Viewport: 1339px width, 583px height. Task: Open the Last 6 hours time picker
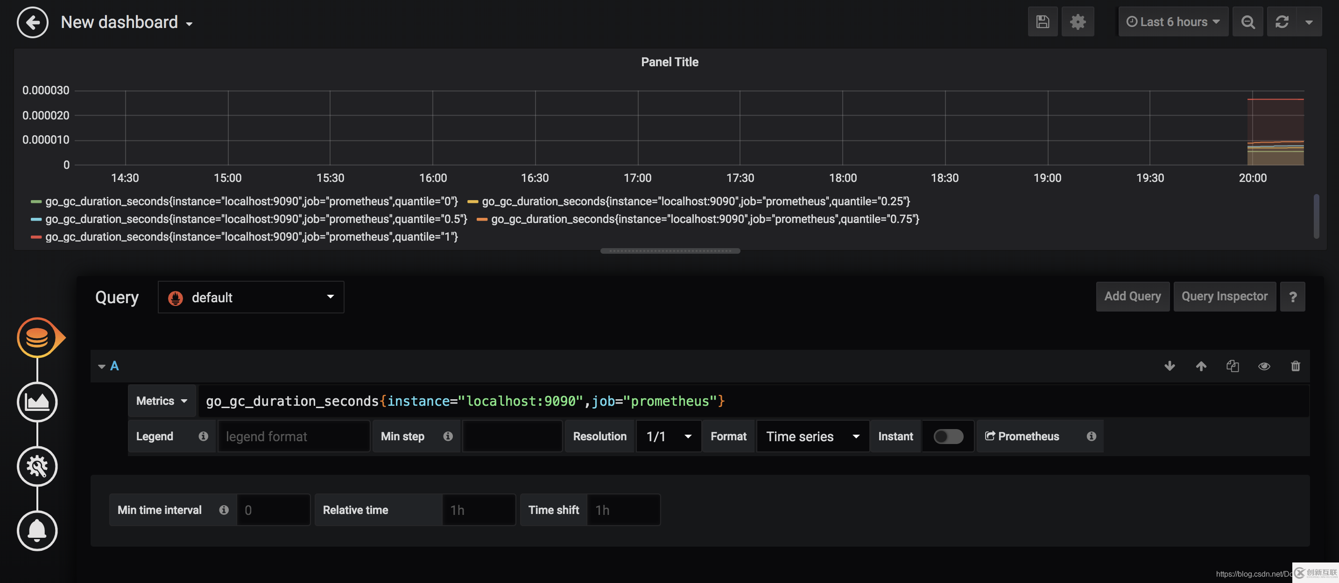(x=1173, y=22)
